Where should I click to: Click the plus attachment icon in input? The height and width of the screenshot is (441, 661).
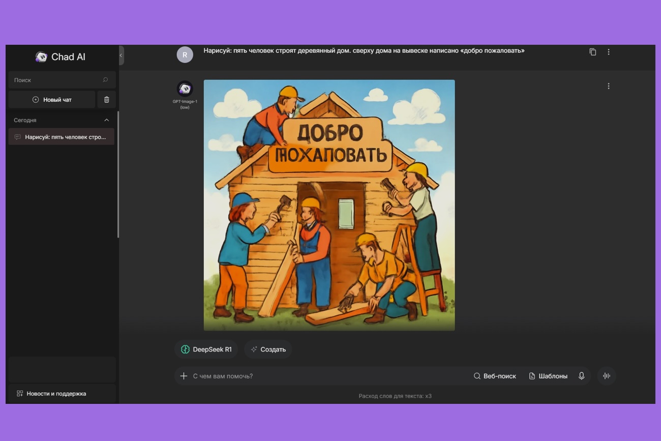pos(184,376)
